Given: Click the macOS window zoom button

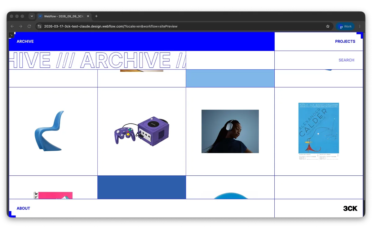Looking at the screenshot, I should 22,16.
